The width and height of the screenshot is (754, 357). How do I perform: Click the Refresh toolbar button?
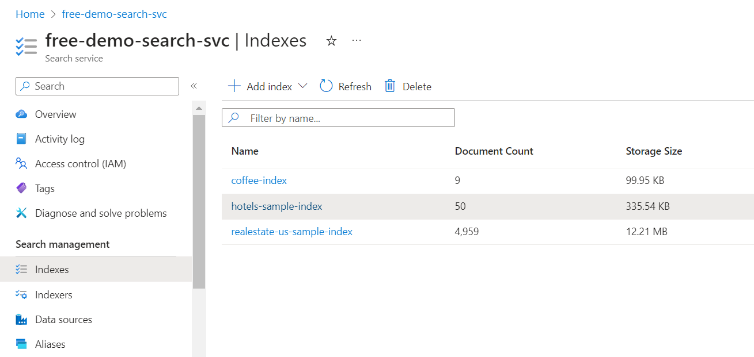tap(346, 86)
